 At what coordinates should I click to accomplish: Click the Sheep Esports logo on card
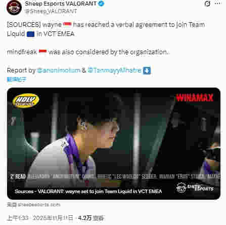195,188
